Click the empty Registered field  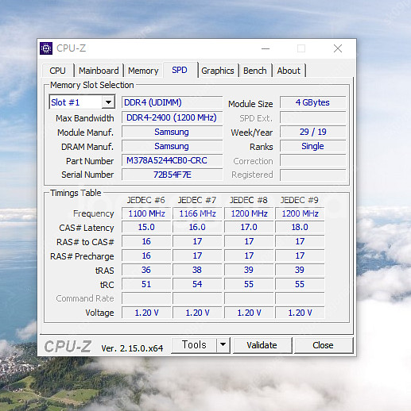312,175
